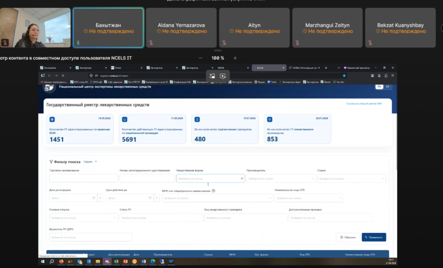Click three-dots button next to Дата регистрации
The height and width of the screenshot is (268, 443).
tap(100, 198)
